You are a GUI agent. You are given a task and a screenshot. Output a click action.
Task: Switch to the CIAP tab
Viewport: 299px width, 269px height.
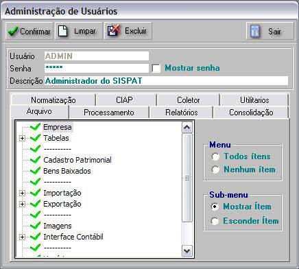126,100
